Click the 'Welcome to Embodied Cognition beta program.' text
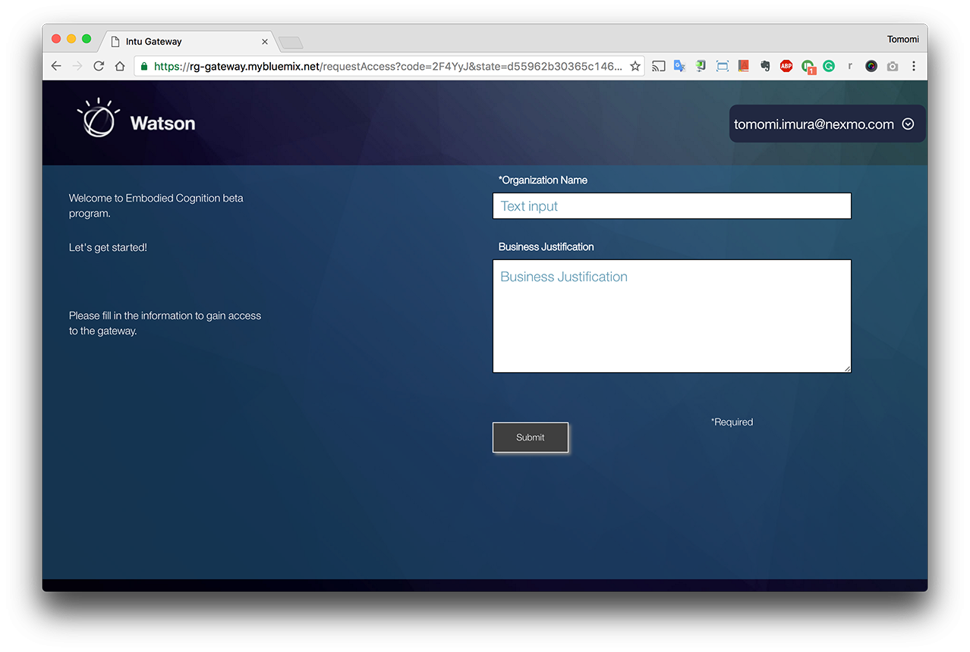The width and height of the screenshot is (970, 652). pyautogui.click(x=156, y=205)
